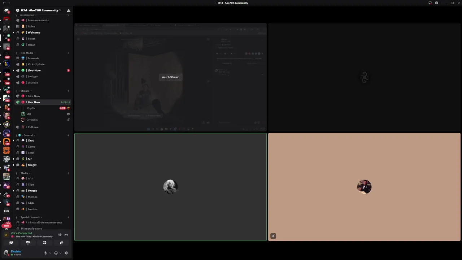Add channel to Stream category
The height and width of the screenshot is (260, 462).
[68, 91]
